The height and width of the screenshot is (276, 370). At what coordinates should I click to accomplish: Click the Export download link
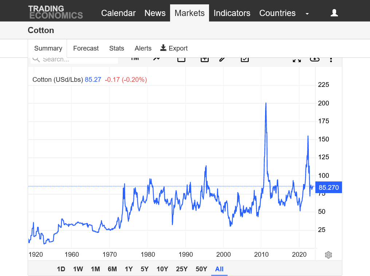(x=174, y=48)
